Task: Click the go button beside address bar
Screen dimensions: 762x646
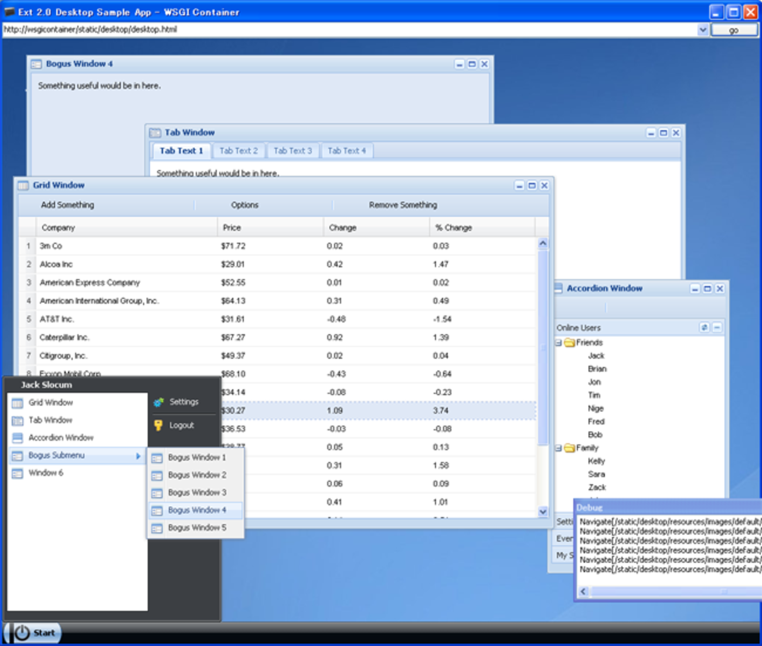Action: coord(734,30)
